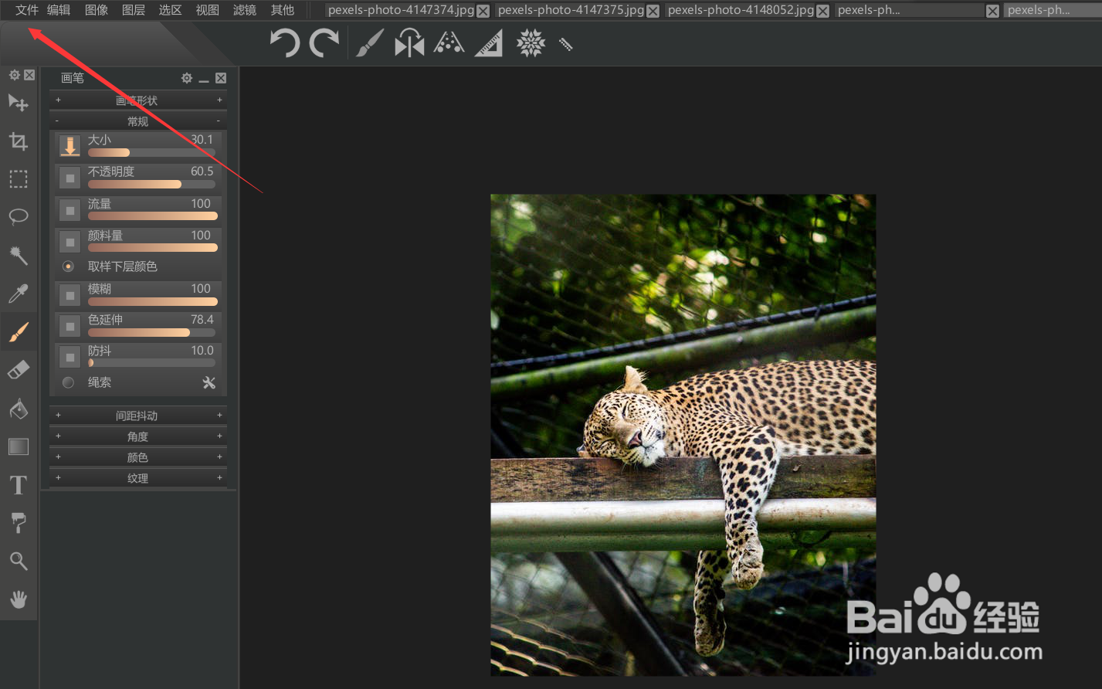1102x689 pixels.
Task: Close the pexels-photo-4148052.jpg tab
Action: (x=823, y=11)
